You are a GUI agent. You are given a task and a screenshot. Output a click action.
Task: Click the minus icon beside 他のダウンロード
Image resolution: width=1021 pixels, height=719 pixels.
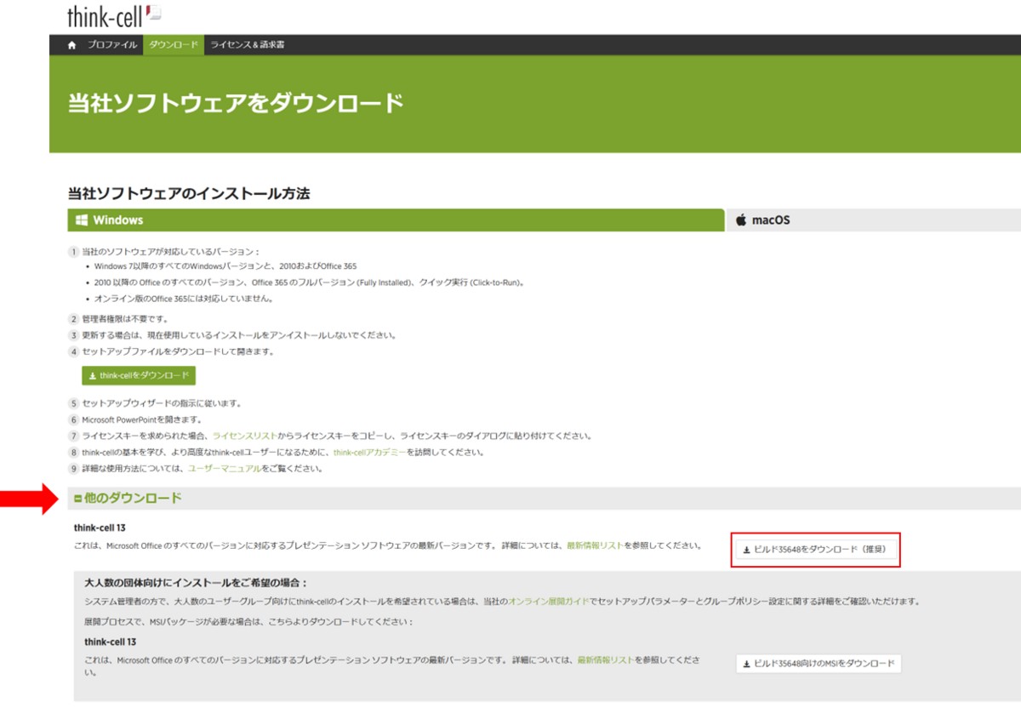pyautogui.click(x=78, y=499)
